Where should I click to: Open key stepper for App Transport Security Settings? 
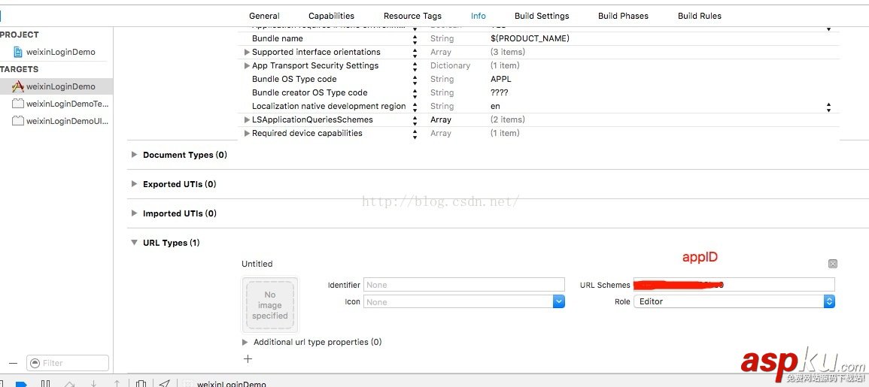(415, 65)
